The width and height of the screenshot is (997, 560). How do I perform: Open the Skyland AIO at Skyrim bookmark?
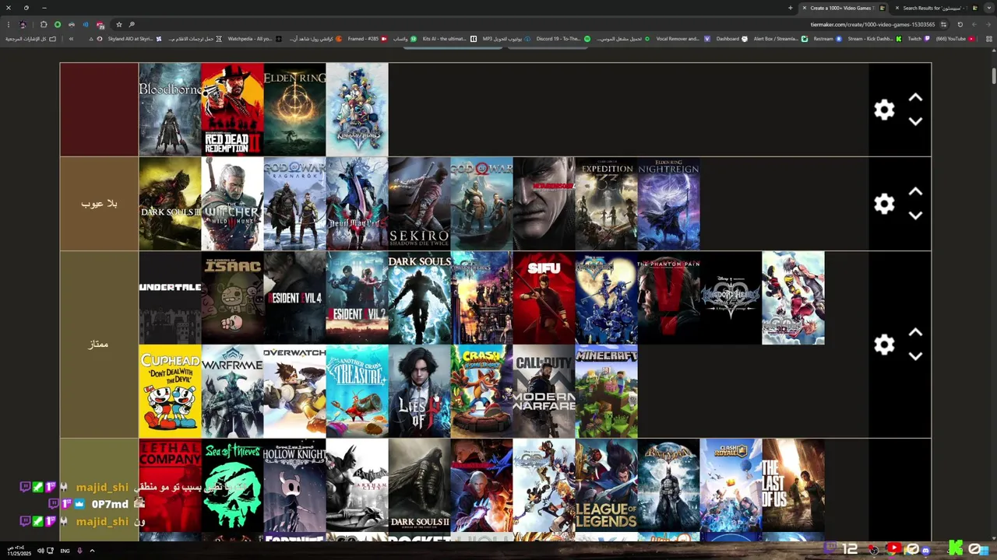coord(135,39)
